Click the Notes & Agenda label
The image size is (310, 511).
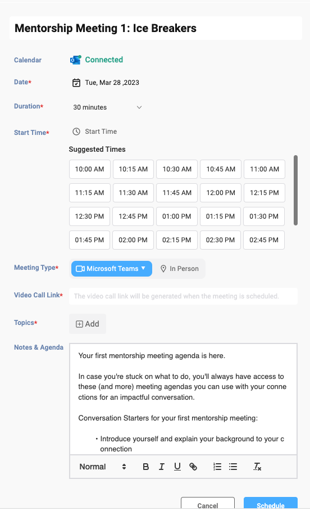(39, 347)
